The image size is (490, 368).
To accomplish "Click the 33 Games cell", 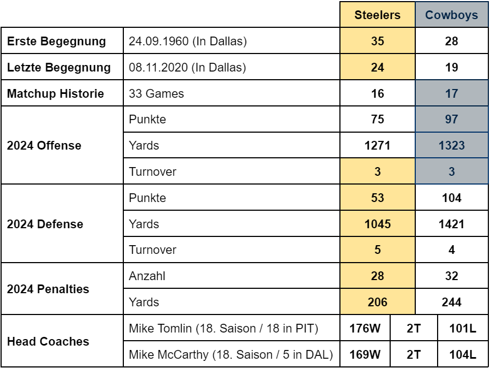I will point(231,93).
